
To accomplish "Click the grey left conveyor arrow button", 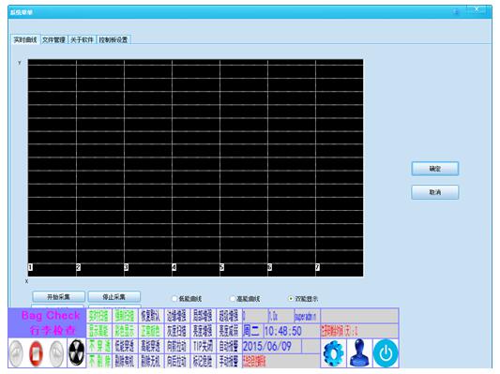I will [16, 353].
